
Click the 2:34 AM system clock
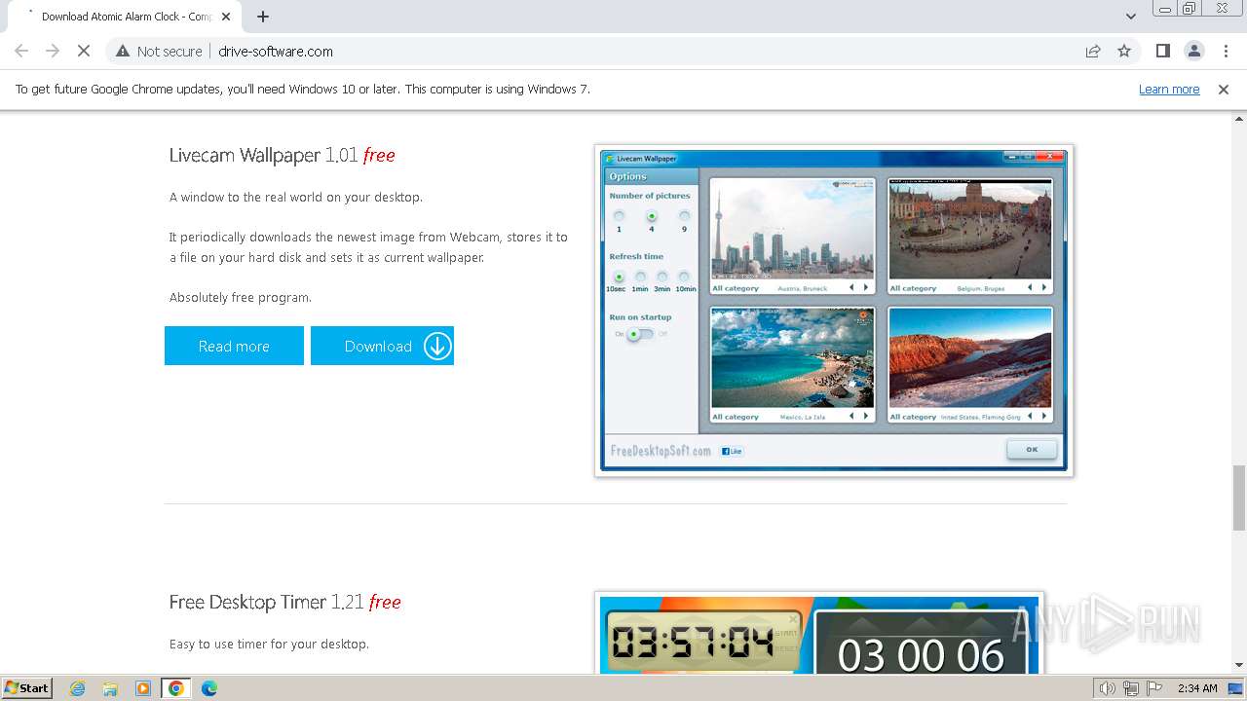[x=1197, y=688]
